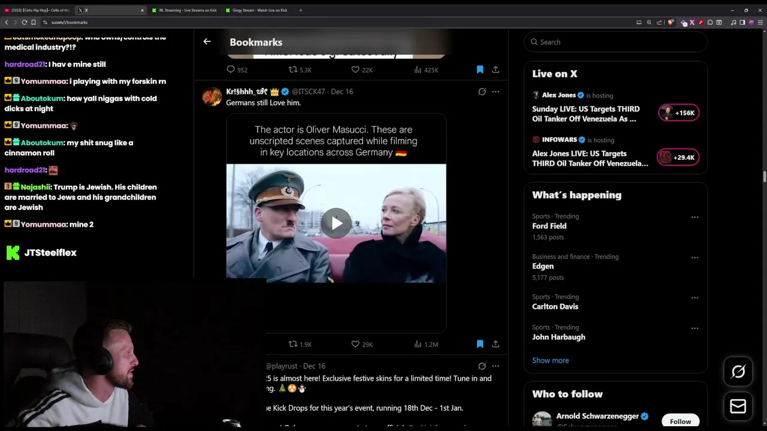Repost the post with 5.3K reposts

tap(293, 69)
